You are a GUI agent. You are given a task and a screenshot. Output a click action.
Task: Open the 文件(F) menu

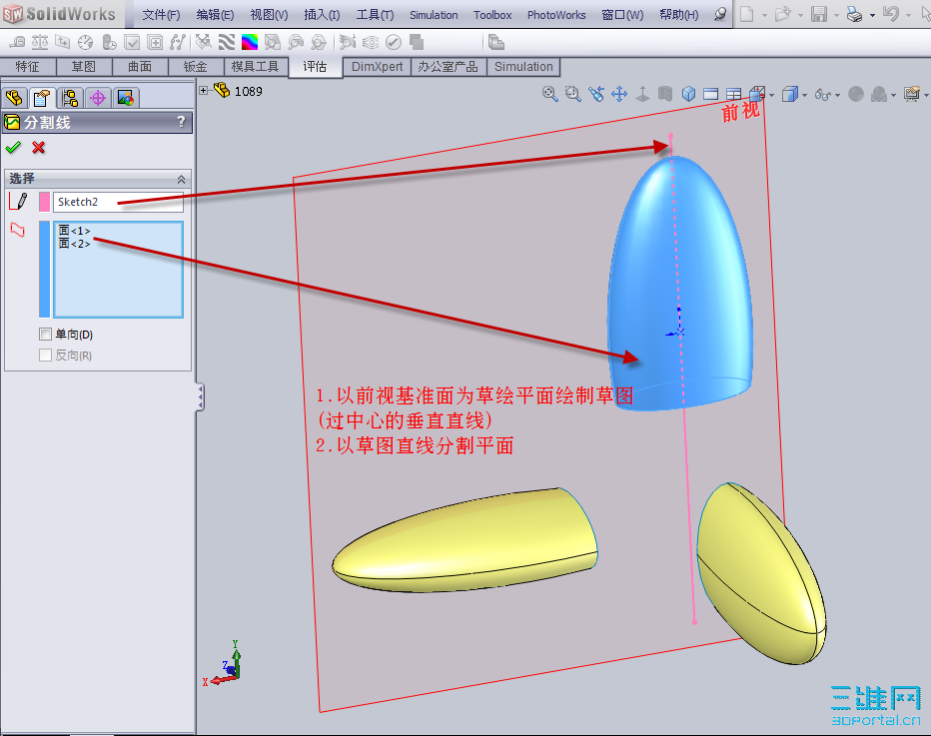point(161,15)
